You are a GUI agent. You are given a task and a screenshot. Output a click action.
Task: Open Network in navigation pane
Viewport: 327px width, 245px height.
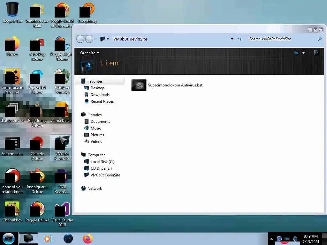click(92, 188)
